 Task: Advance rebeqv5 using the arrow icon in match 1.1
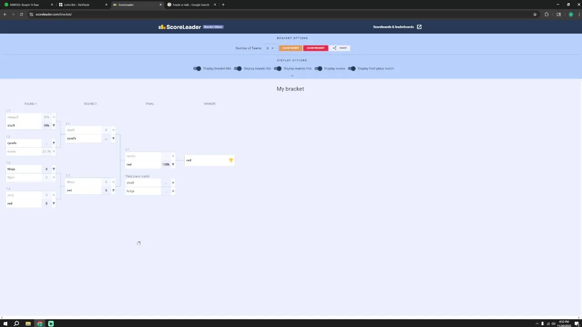click(54, 117)
